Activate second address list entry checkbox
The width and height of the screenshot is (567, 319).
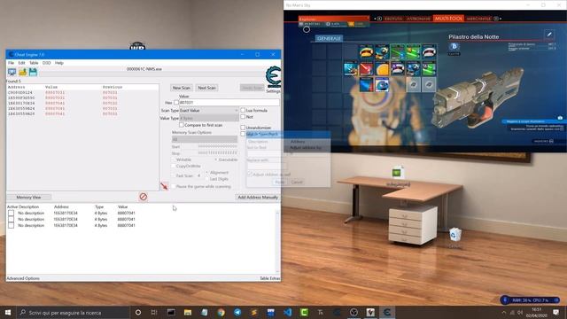coord(12,219)
